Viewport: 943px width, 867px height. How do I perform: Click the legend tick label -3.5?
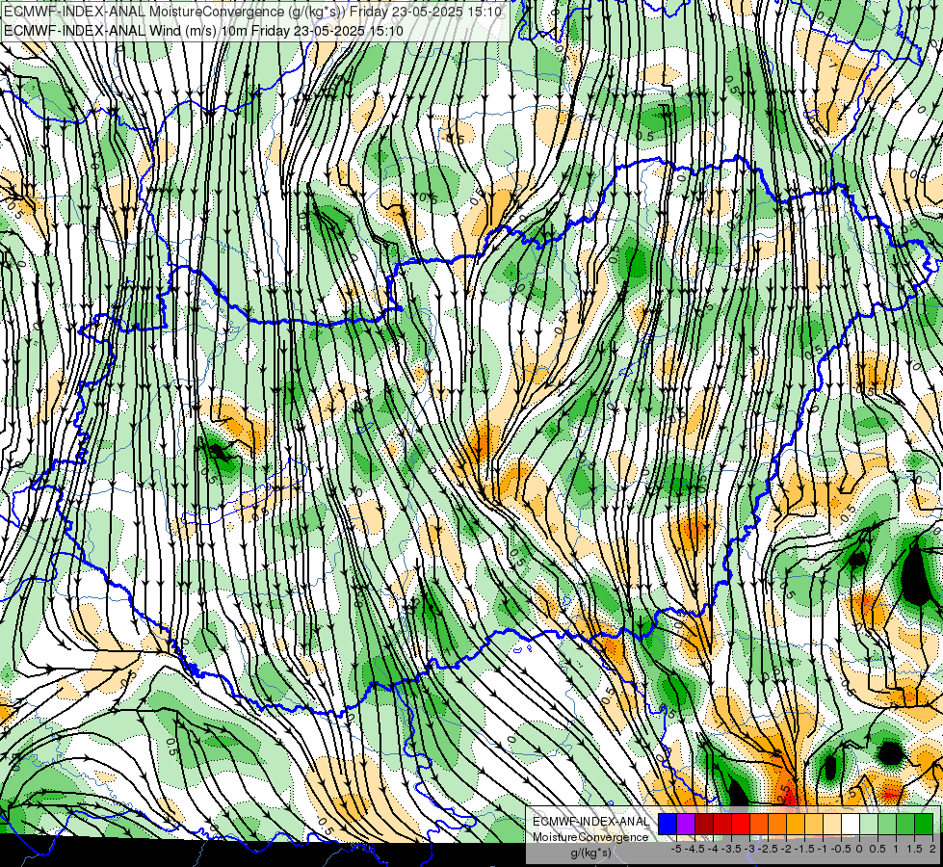(x=731, y=849)
